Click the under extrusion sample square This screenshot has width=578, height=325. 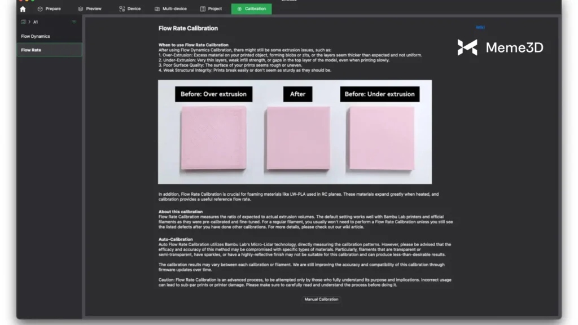pos(381,138)
